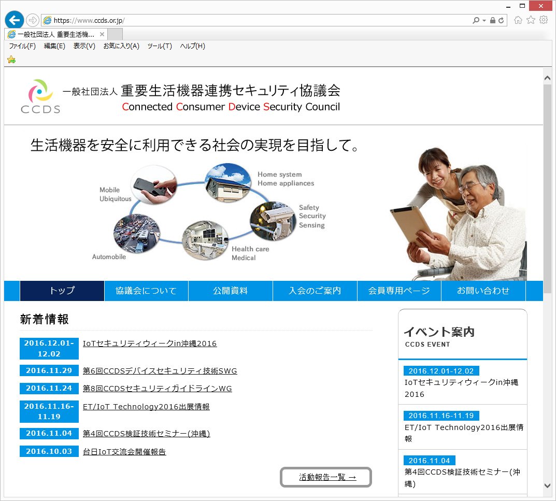Click the Home system house image
This screenshot has width=556, height=501.
coord(229,182)
